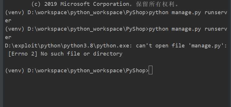Viewport: 231px width, 107px height.
Task: Click the wrapped 'er' under the second command
Action: (8, 38)
